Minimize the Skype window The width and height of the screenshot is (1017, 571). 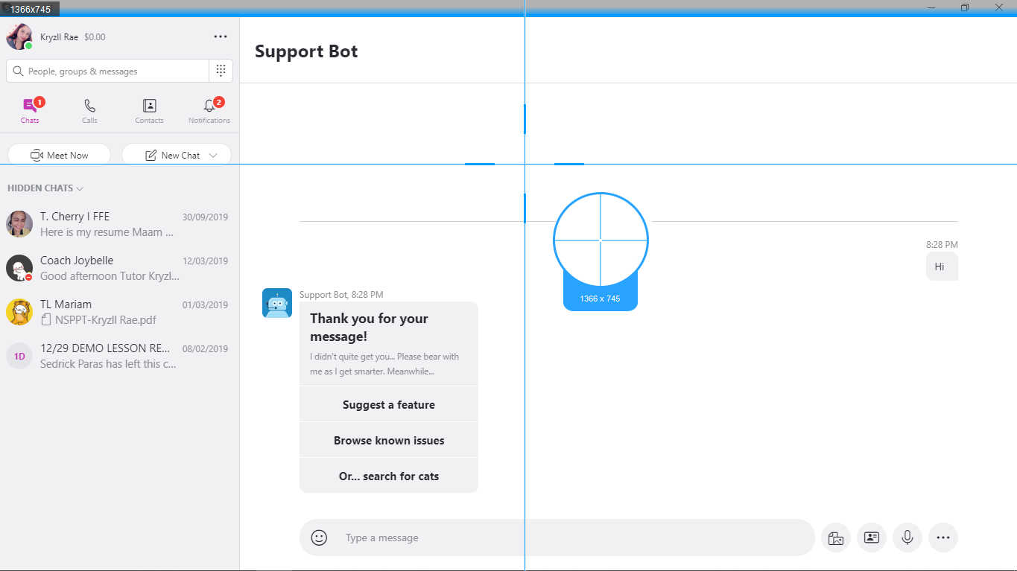[x=931, y=7]
